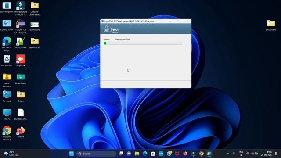Open This PC desktop icon
Screen dimensions: 281x158
7,114
